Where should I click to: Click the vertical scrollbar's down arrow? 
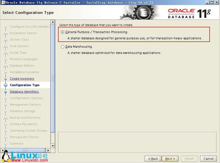[x=53, y=146]
